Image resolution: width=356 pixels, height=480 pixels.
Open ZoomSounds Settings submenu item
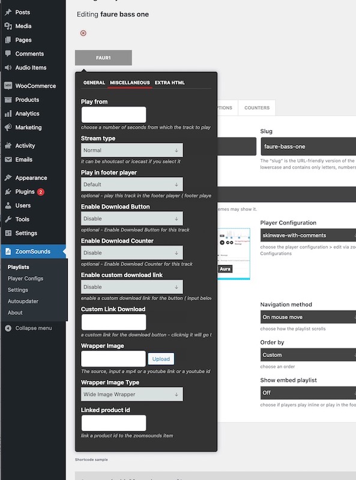point(18,290)
